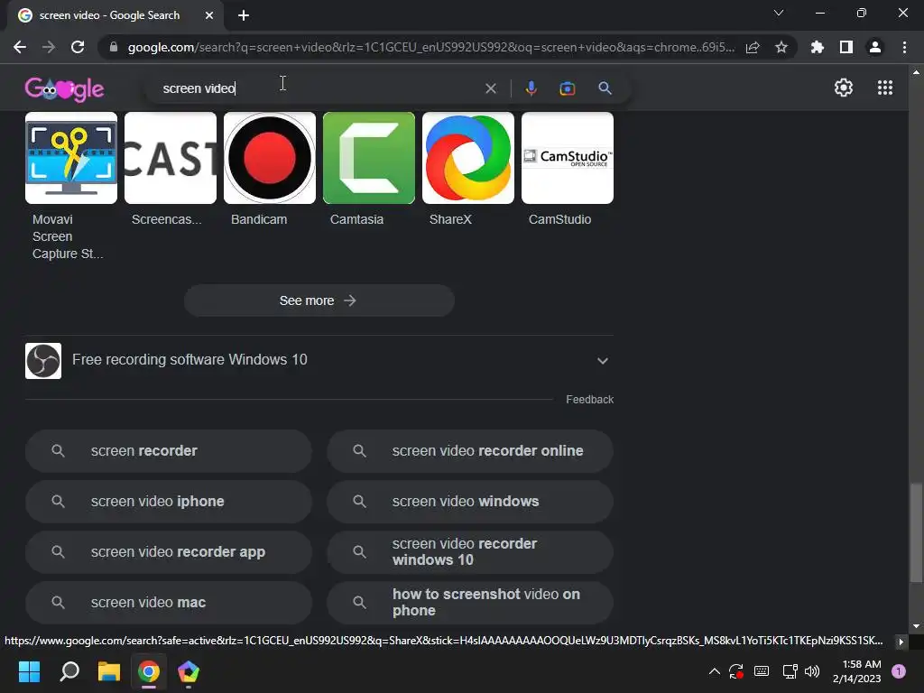Open the clock showing 1:58 AM
The height and width of the screenshot is (693, 924).
[856, 671]
